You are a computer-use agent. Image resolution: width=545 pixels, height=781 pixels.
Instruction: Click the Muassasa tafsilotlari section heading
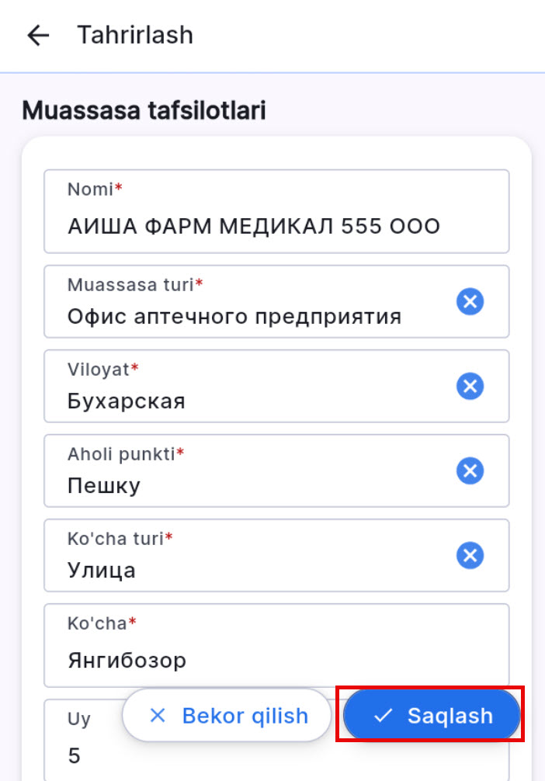(144, 111)
